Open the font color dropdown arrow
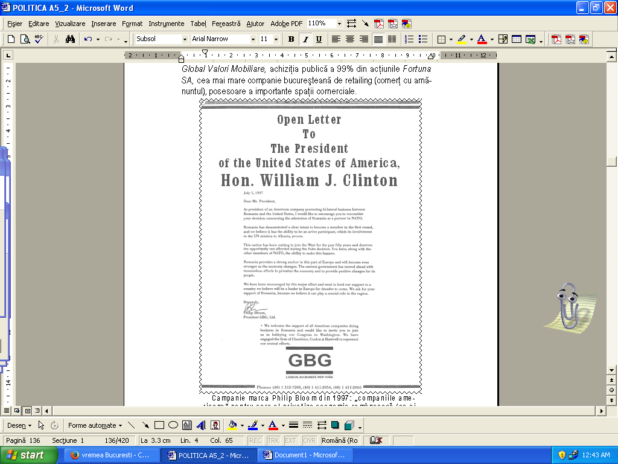618x464 pixels. [x=491, y=39]
